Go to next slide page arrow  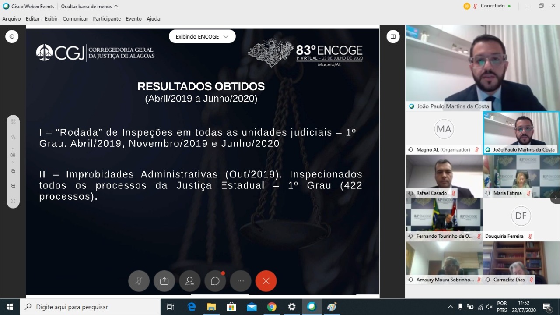[13, 162]
